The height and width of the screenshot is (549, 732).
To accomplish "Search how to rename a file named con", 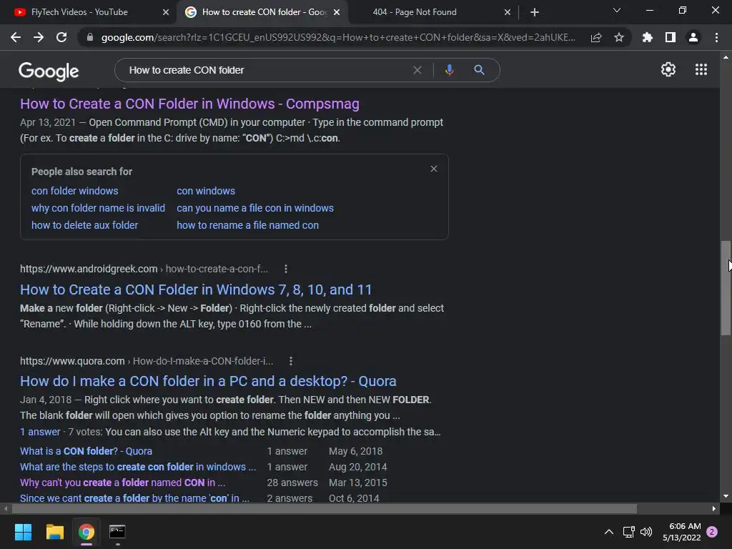I will click(x=248, y=225).
